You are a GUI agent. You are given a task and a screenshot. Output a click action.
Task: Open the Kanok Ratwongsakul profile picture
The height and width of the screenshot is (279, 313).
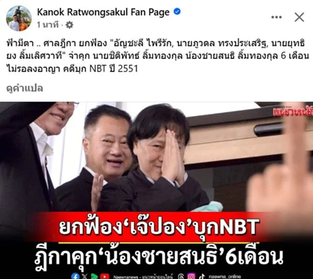click(19, 18)
